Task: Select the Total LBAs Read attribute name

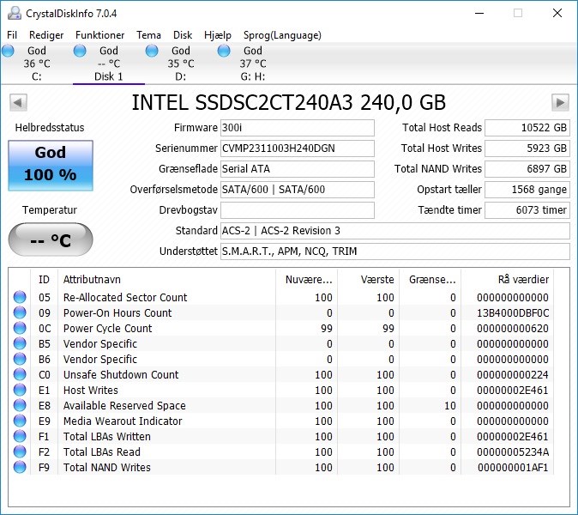Action: (102, 452)
